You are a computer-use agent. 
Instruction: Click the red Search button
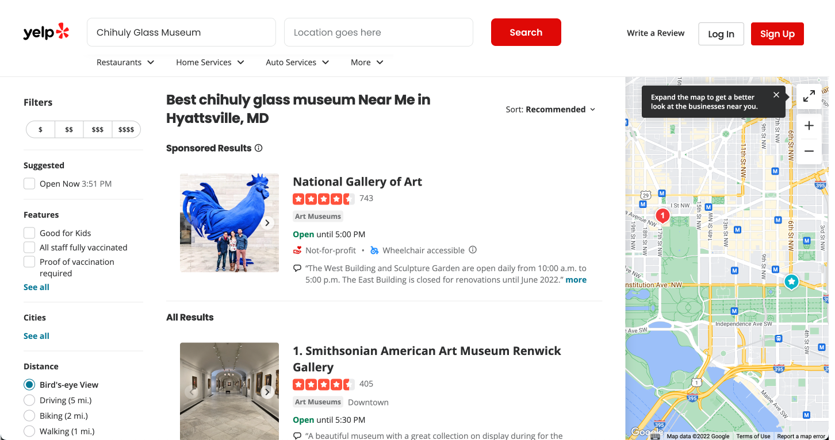(526, 32)
